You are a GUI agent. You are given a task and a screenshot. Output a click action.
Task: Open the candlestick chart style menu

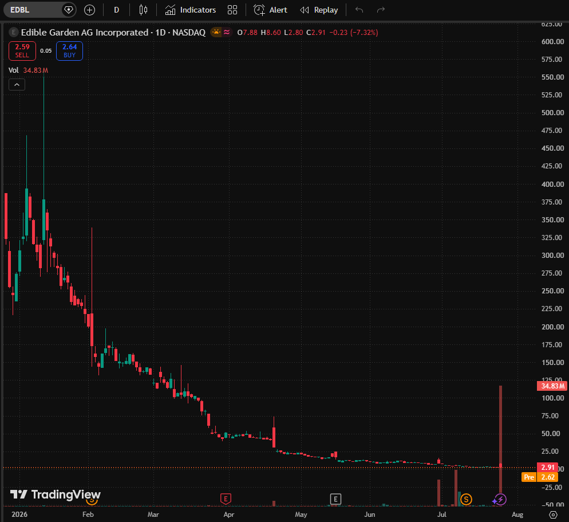tap(143, 10)
